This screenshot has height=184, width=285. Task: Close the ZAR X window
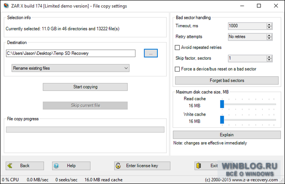276,6
